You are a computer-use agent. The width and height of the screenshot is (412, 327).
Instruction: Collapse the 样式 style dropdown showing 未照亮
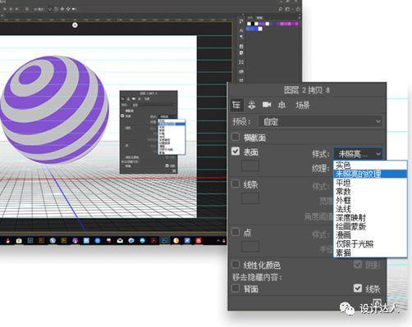click(358, 154)
